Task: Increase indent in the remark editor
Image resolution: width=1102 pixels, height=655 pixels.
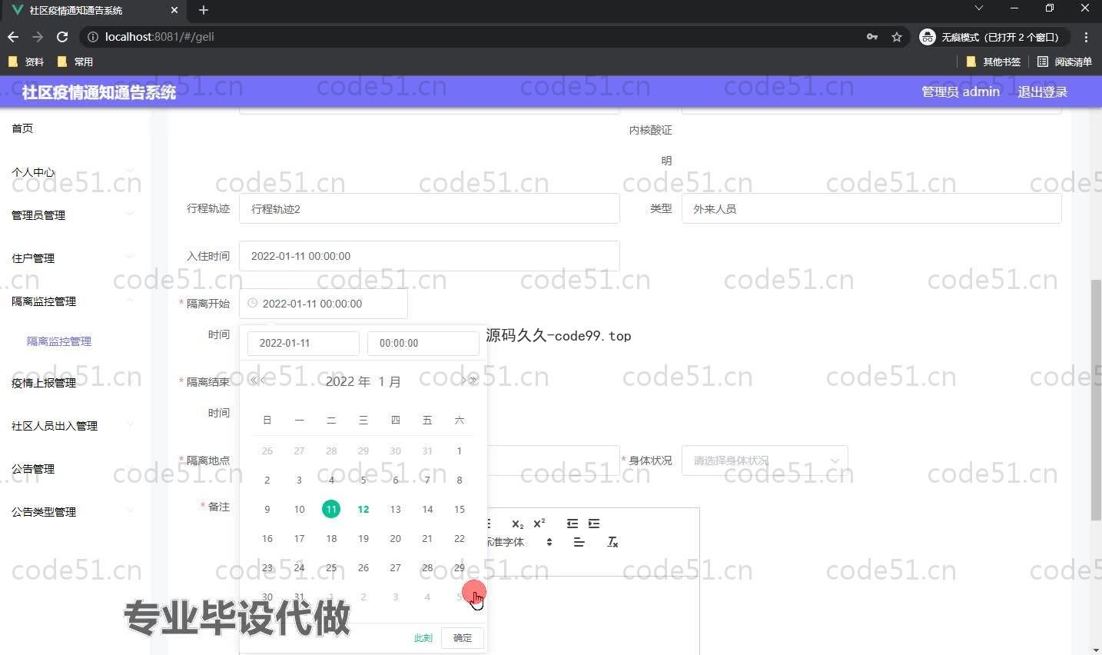Action: 594,524
